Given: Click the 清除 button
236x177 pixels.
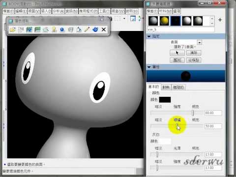Looking at the screenshot, I should [x=194, y=53].
